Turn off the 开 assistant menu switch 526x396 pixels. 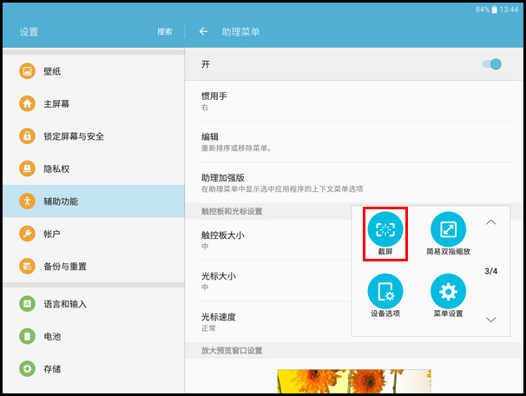click(x=492, y=64)
